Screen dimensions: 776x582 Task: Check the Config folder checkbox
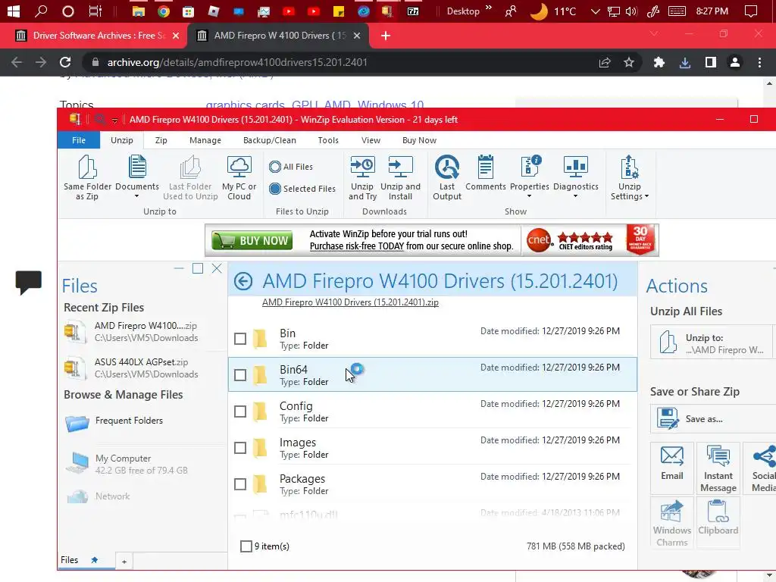(x=240, y=411)
